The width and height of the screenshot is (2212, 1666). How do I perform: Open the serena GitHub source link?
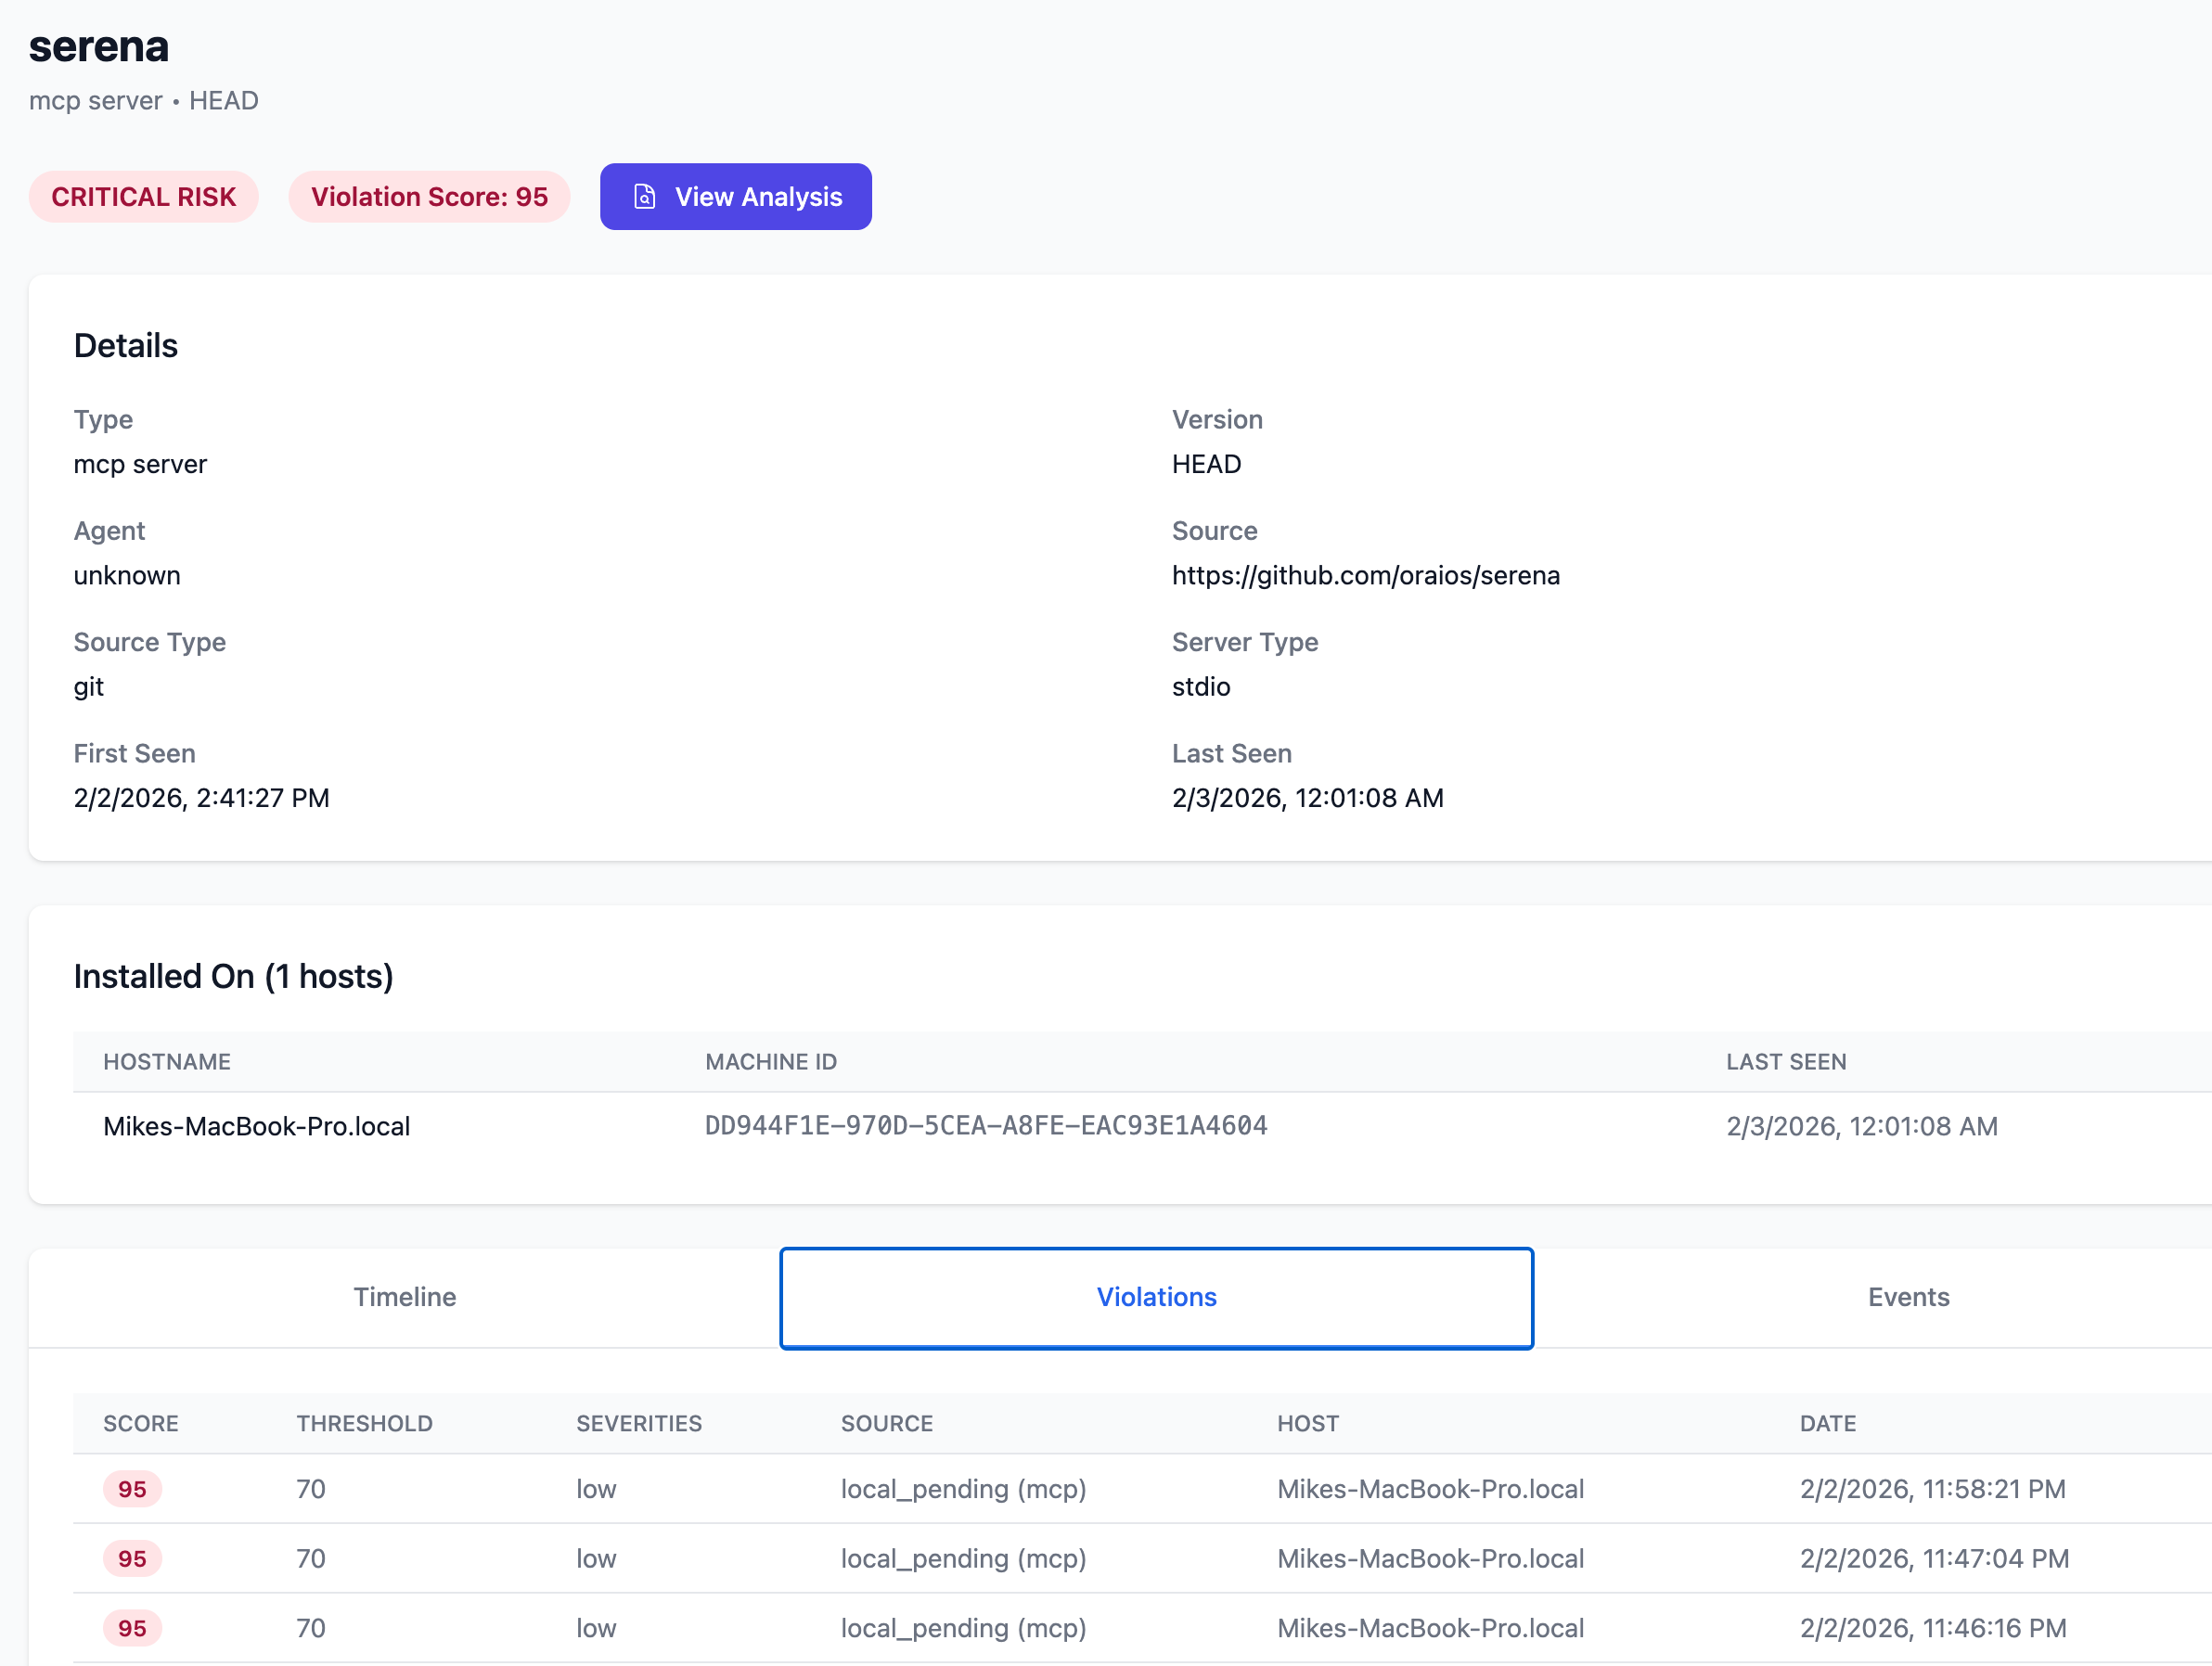[x=1366, y=575]
